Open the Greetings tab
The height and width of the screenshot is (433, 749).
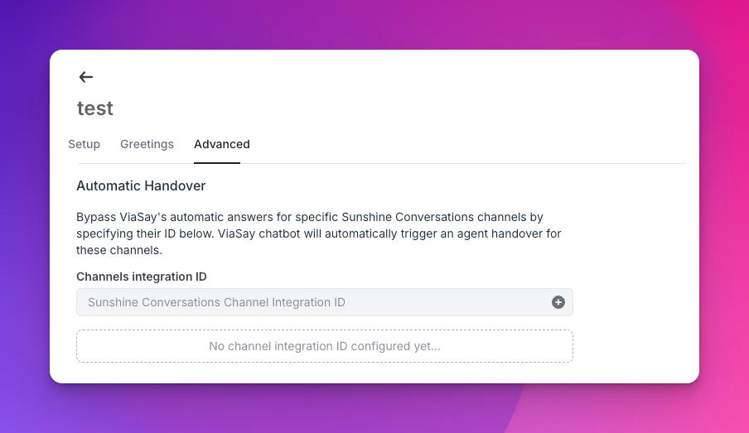[147, 144]
